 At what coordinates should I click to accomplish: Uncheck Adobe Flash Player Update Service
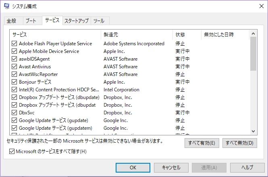coord(14,44)
